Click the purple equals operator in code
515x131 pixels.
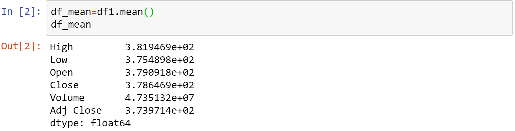[x=94, y=12]
